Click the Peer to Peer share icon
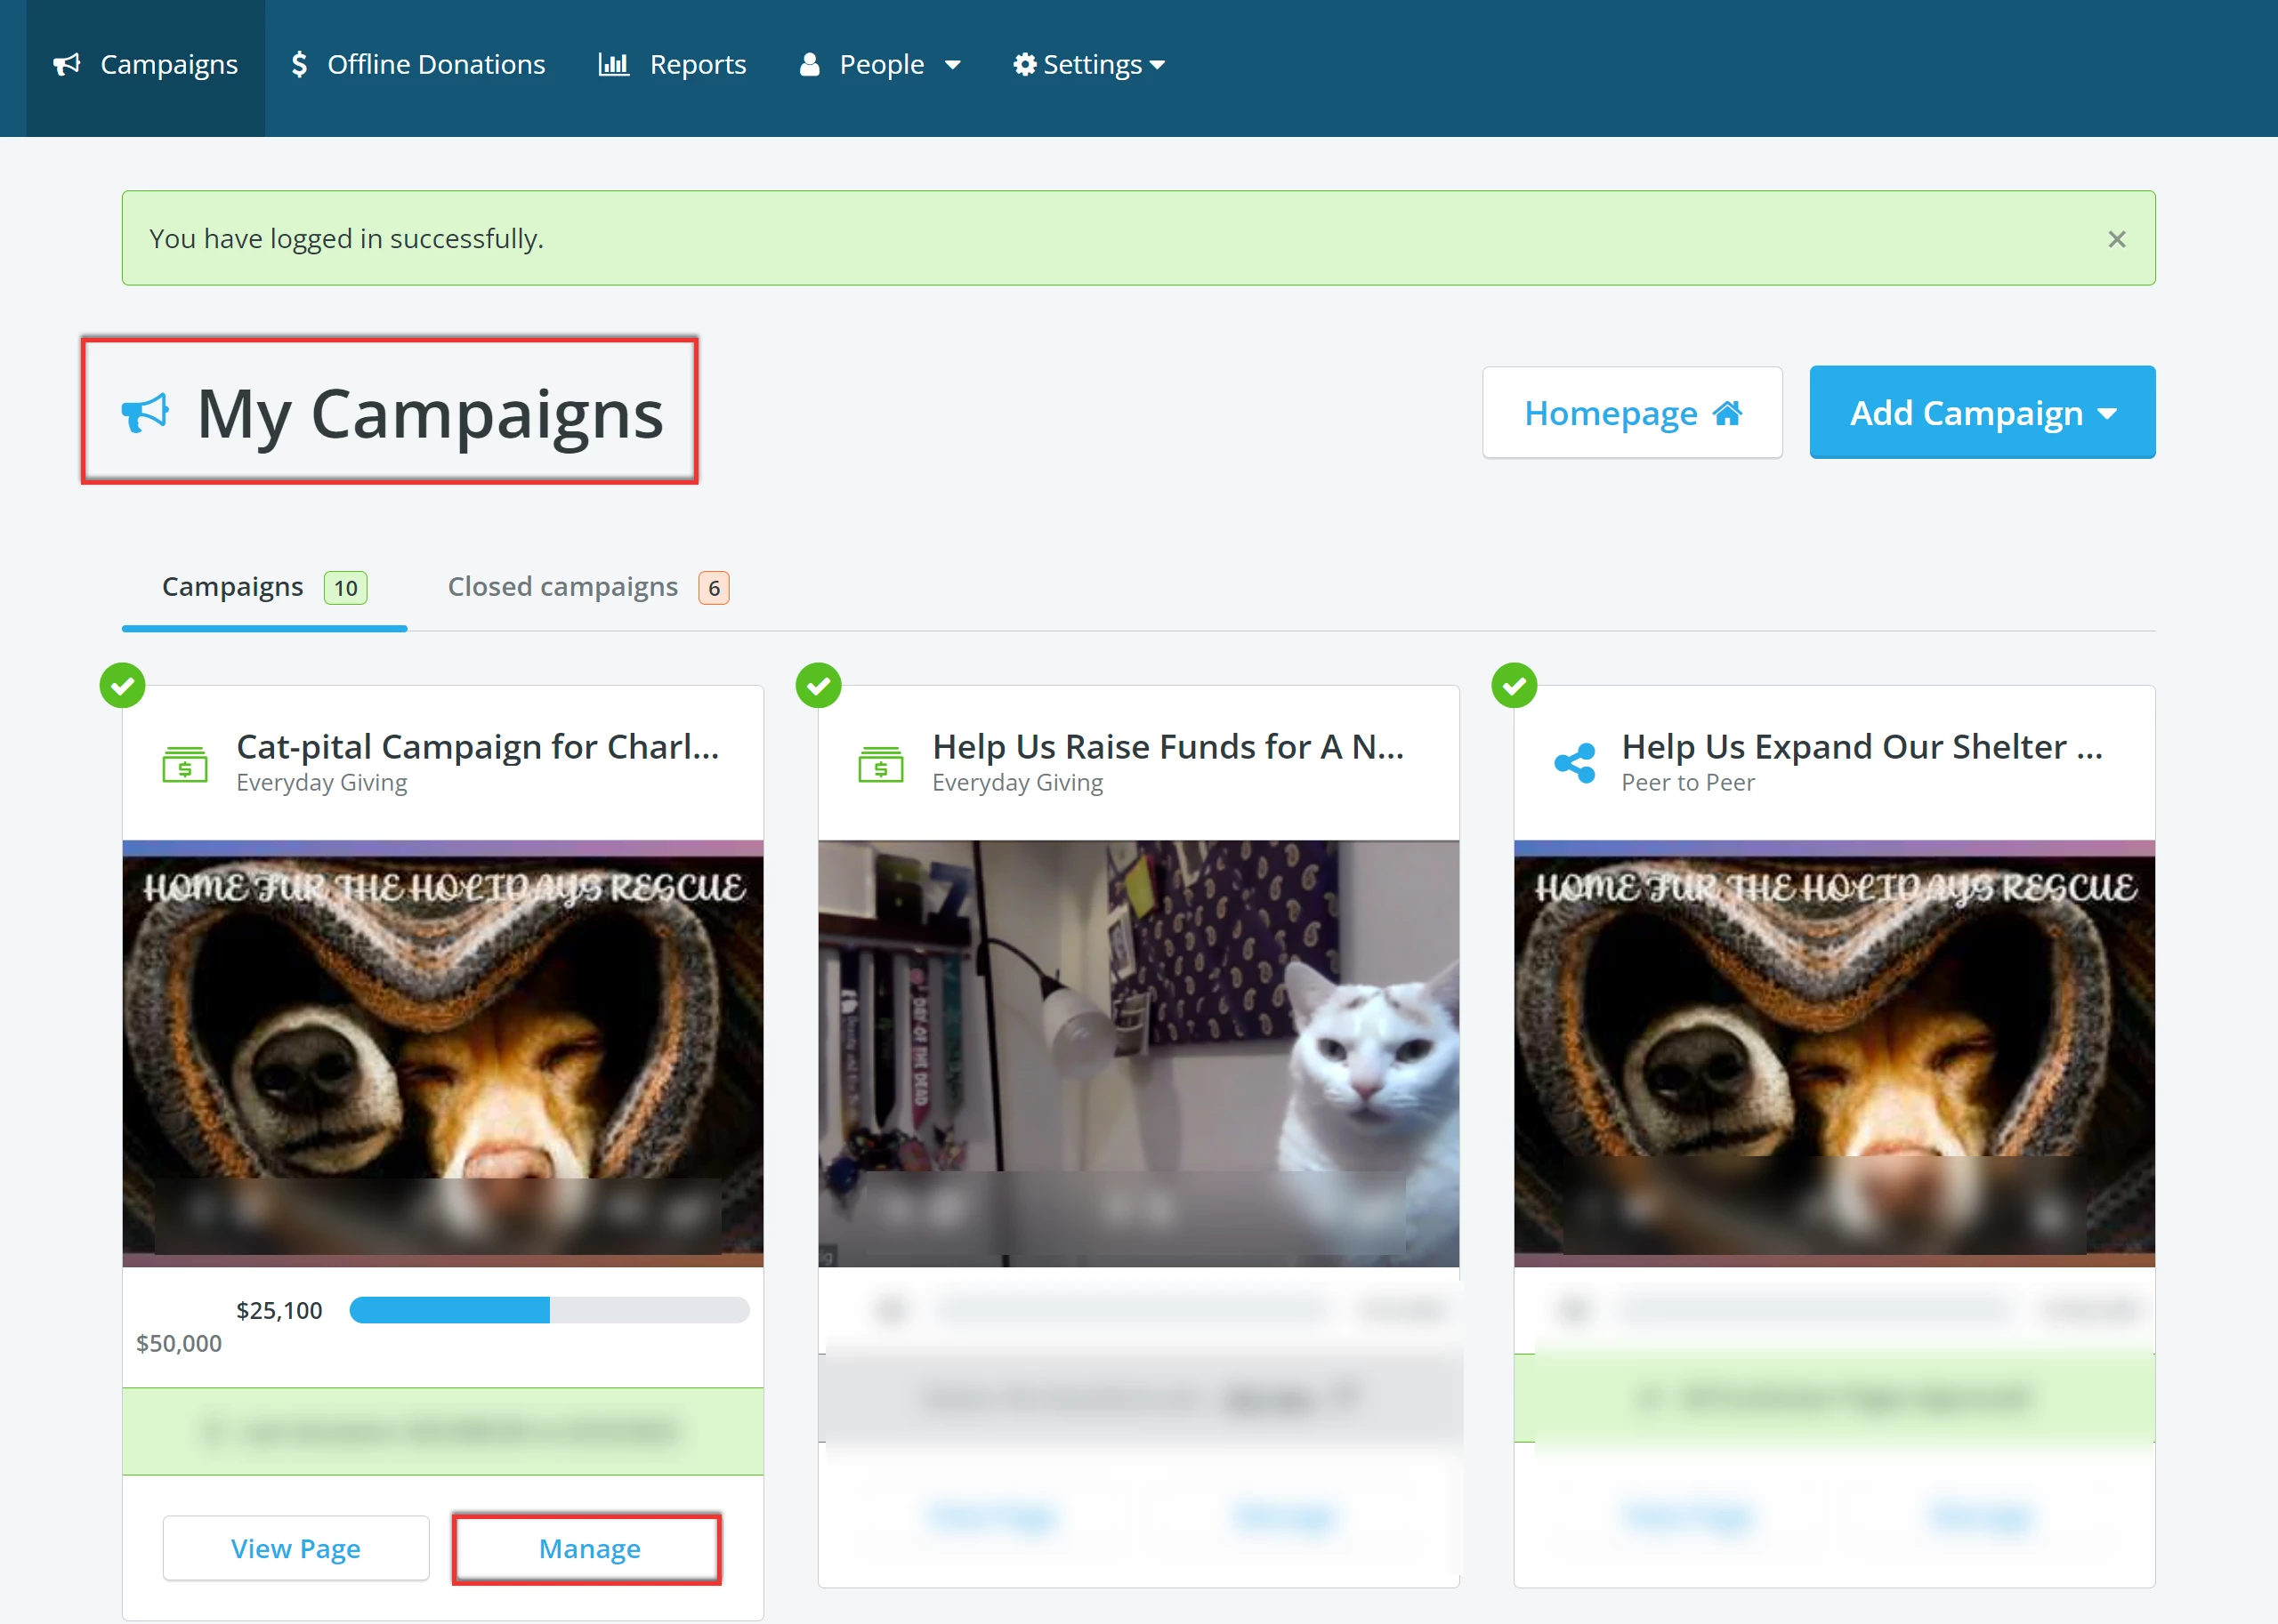The height and width of the screenshot is (1624, 2278). [1575, 764]
